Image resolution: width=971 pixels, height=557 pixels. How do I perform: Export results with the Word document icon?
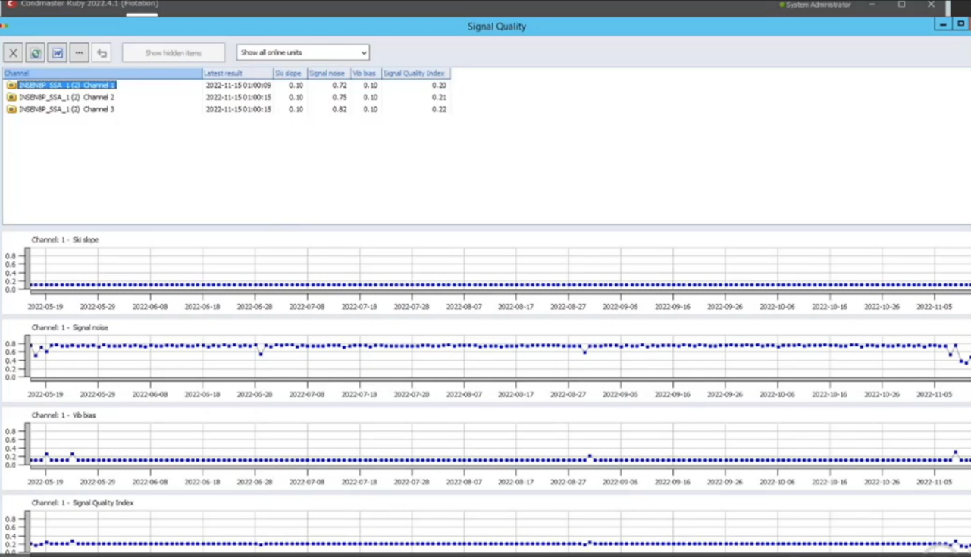(57, 53)
